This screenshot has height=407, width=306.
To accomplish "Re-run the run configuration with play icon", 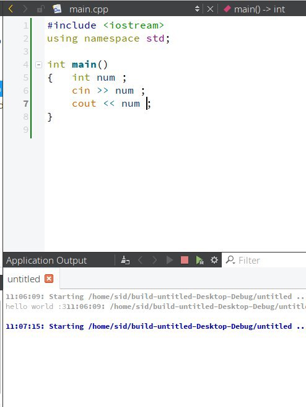I will point(170,260).
